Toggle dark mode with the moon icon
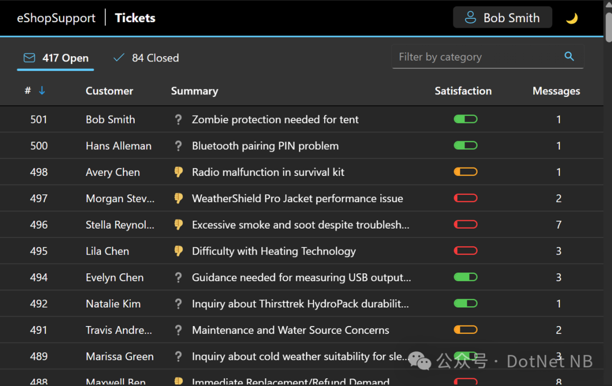 [572, 18]
